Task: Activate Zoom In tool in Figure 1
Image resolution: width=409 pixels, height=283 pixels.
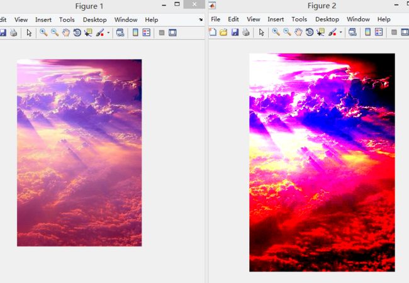Action: pos(43,33)
